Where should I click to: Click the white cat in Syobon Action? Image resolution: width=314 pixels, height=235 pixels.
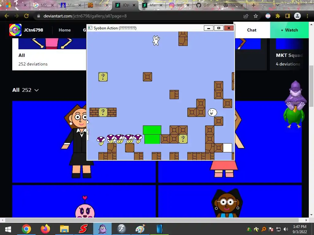pyautogui.click(x=156, y=40)
